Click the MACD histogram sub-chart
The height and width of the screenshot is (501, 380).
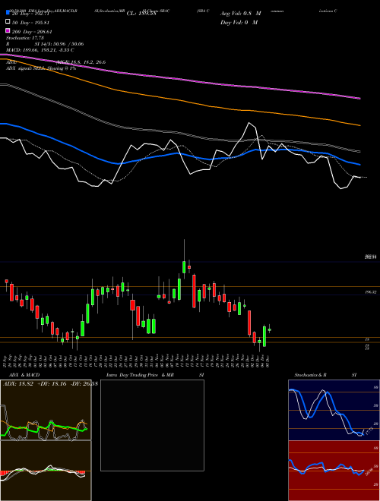[46, 471]
